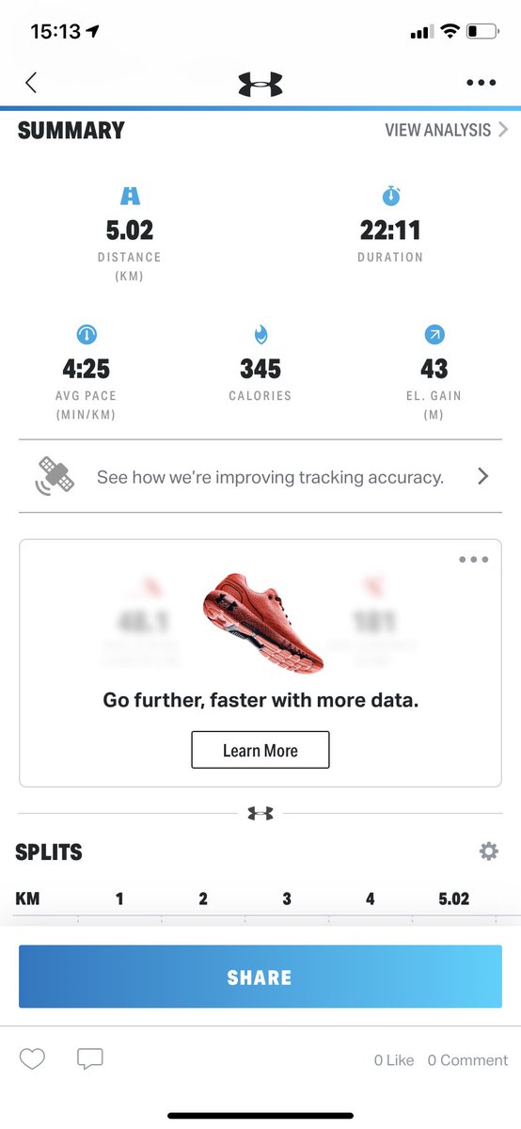Screen dimensions: 521x1129
Task: Select the 5.02 split column
Action: pos(453,898)
